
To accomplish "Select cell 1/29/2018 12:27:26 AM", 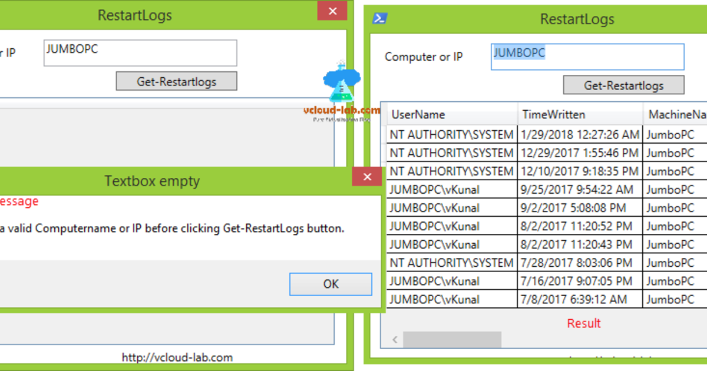I will pyautogui.click(x=580, y=134).
